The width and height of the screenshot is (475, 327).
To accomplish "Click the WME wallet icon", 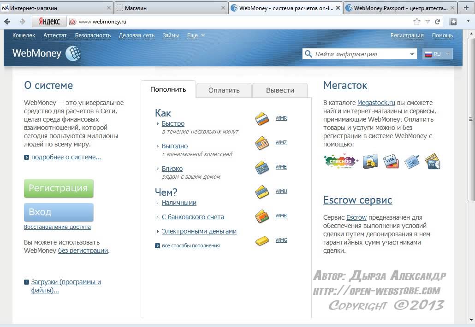I will [x=262, y=167].
